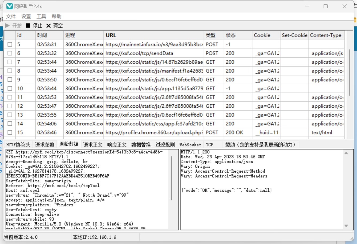Viewport: 357px width, 244px height.
Task: Click the id column header
Action: [25, 35]
